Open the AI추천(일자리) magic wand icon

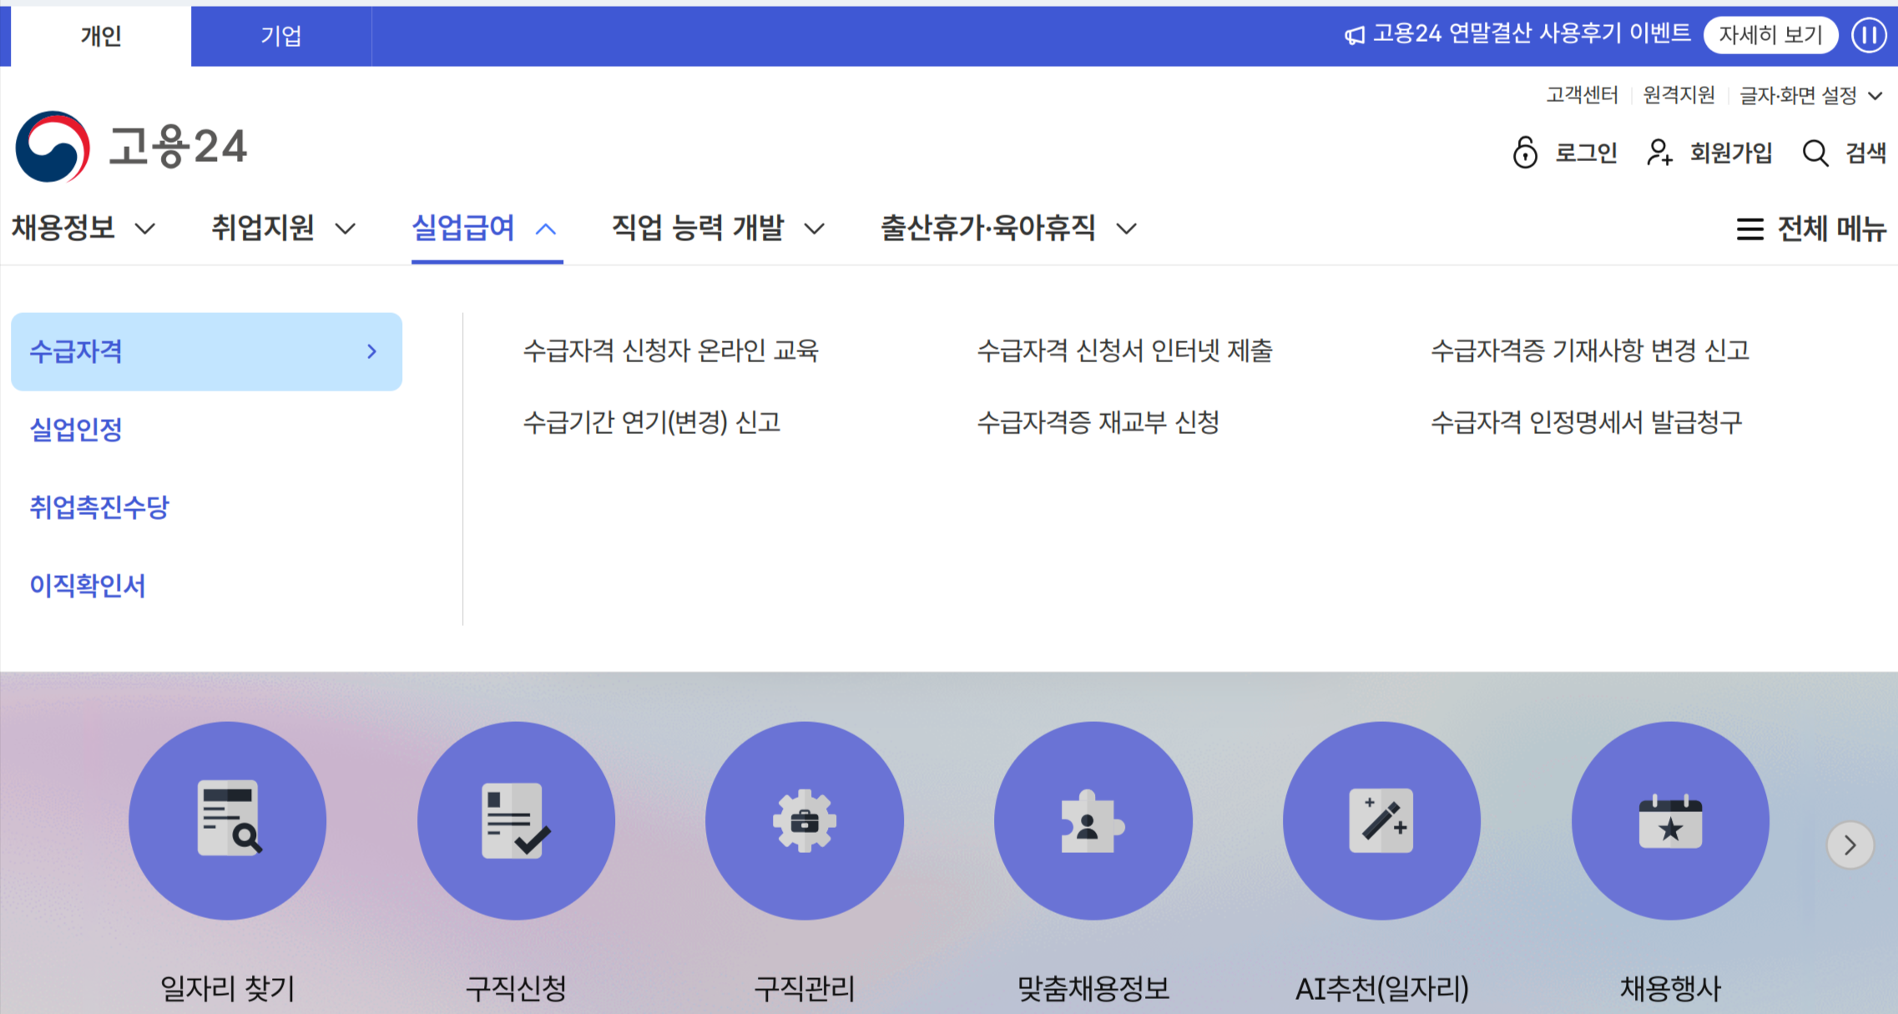1381,820
